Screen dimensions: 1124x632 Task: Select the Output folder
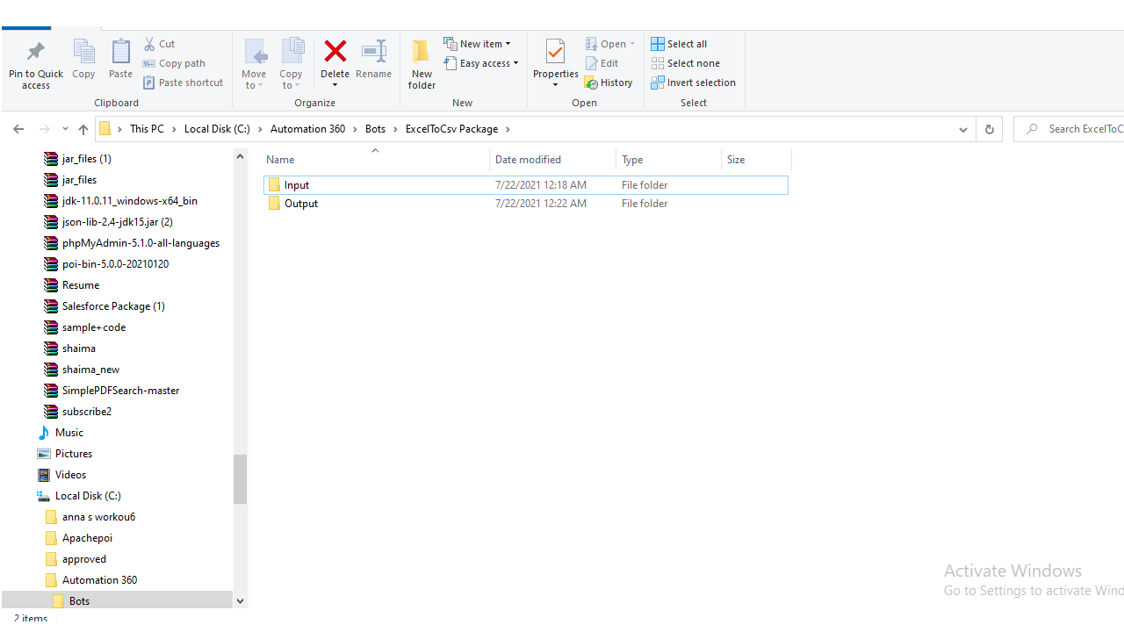tap(301, 204)
